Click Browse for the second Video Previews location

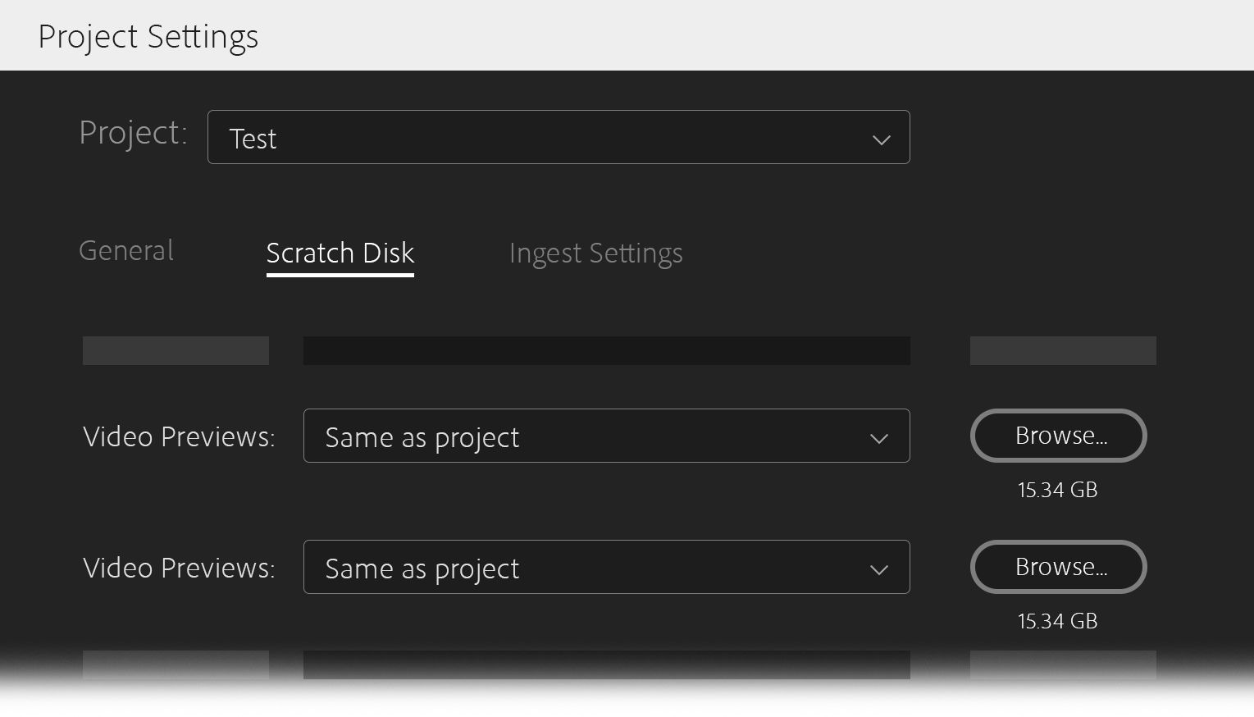[x=1058, y=567]
